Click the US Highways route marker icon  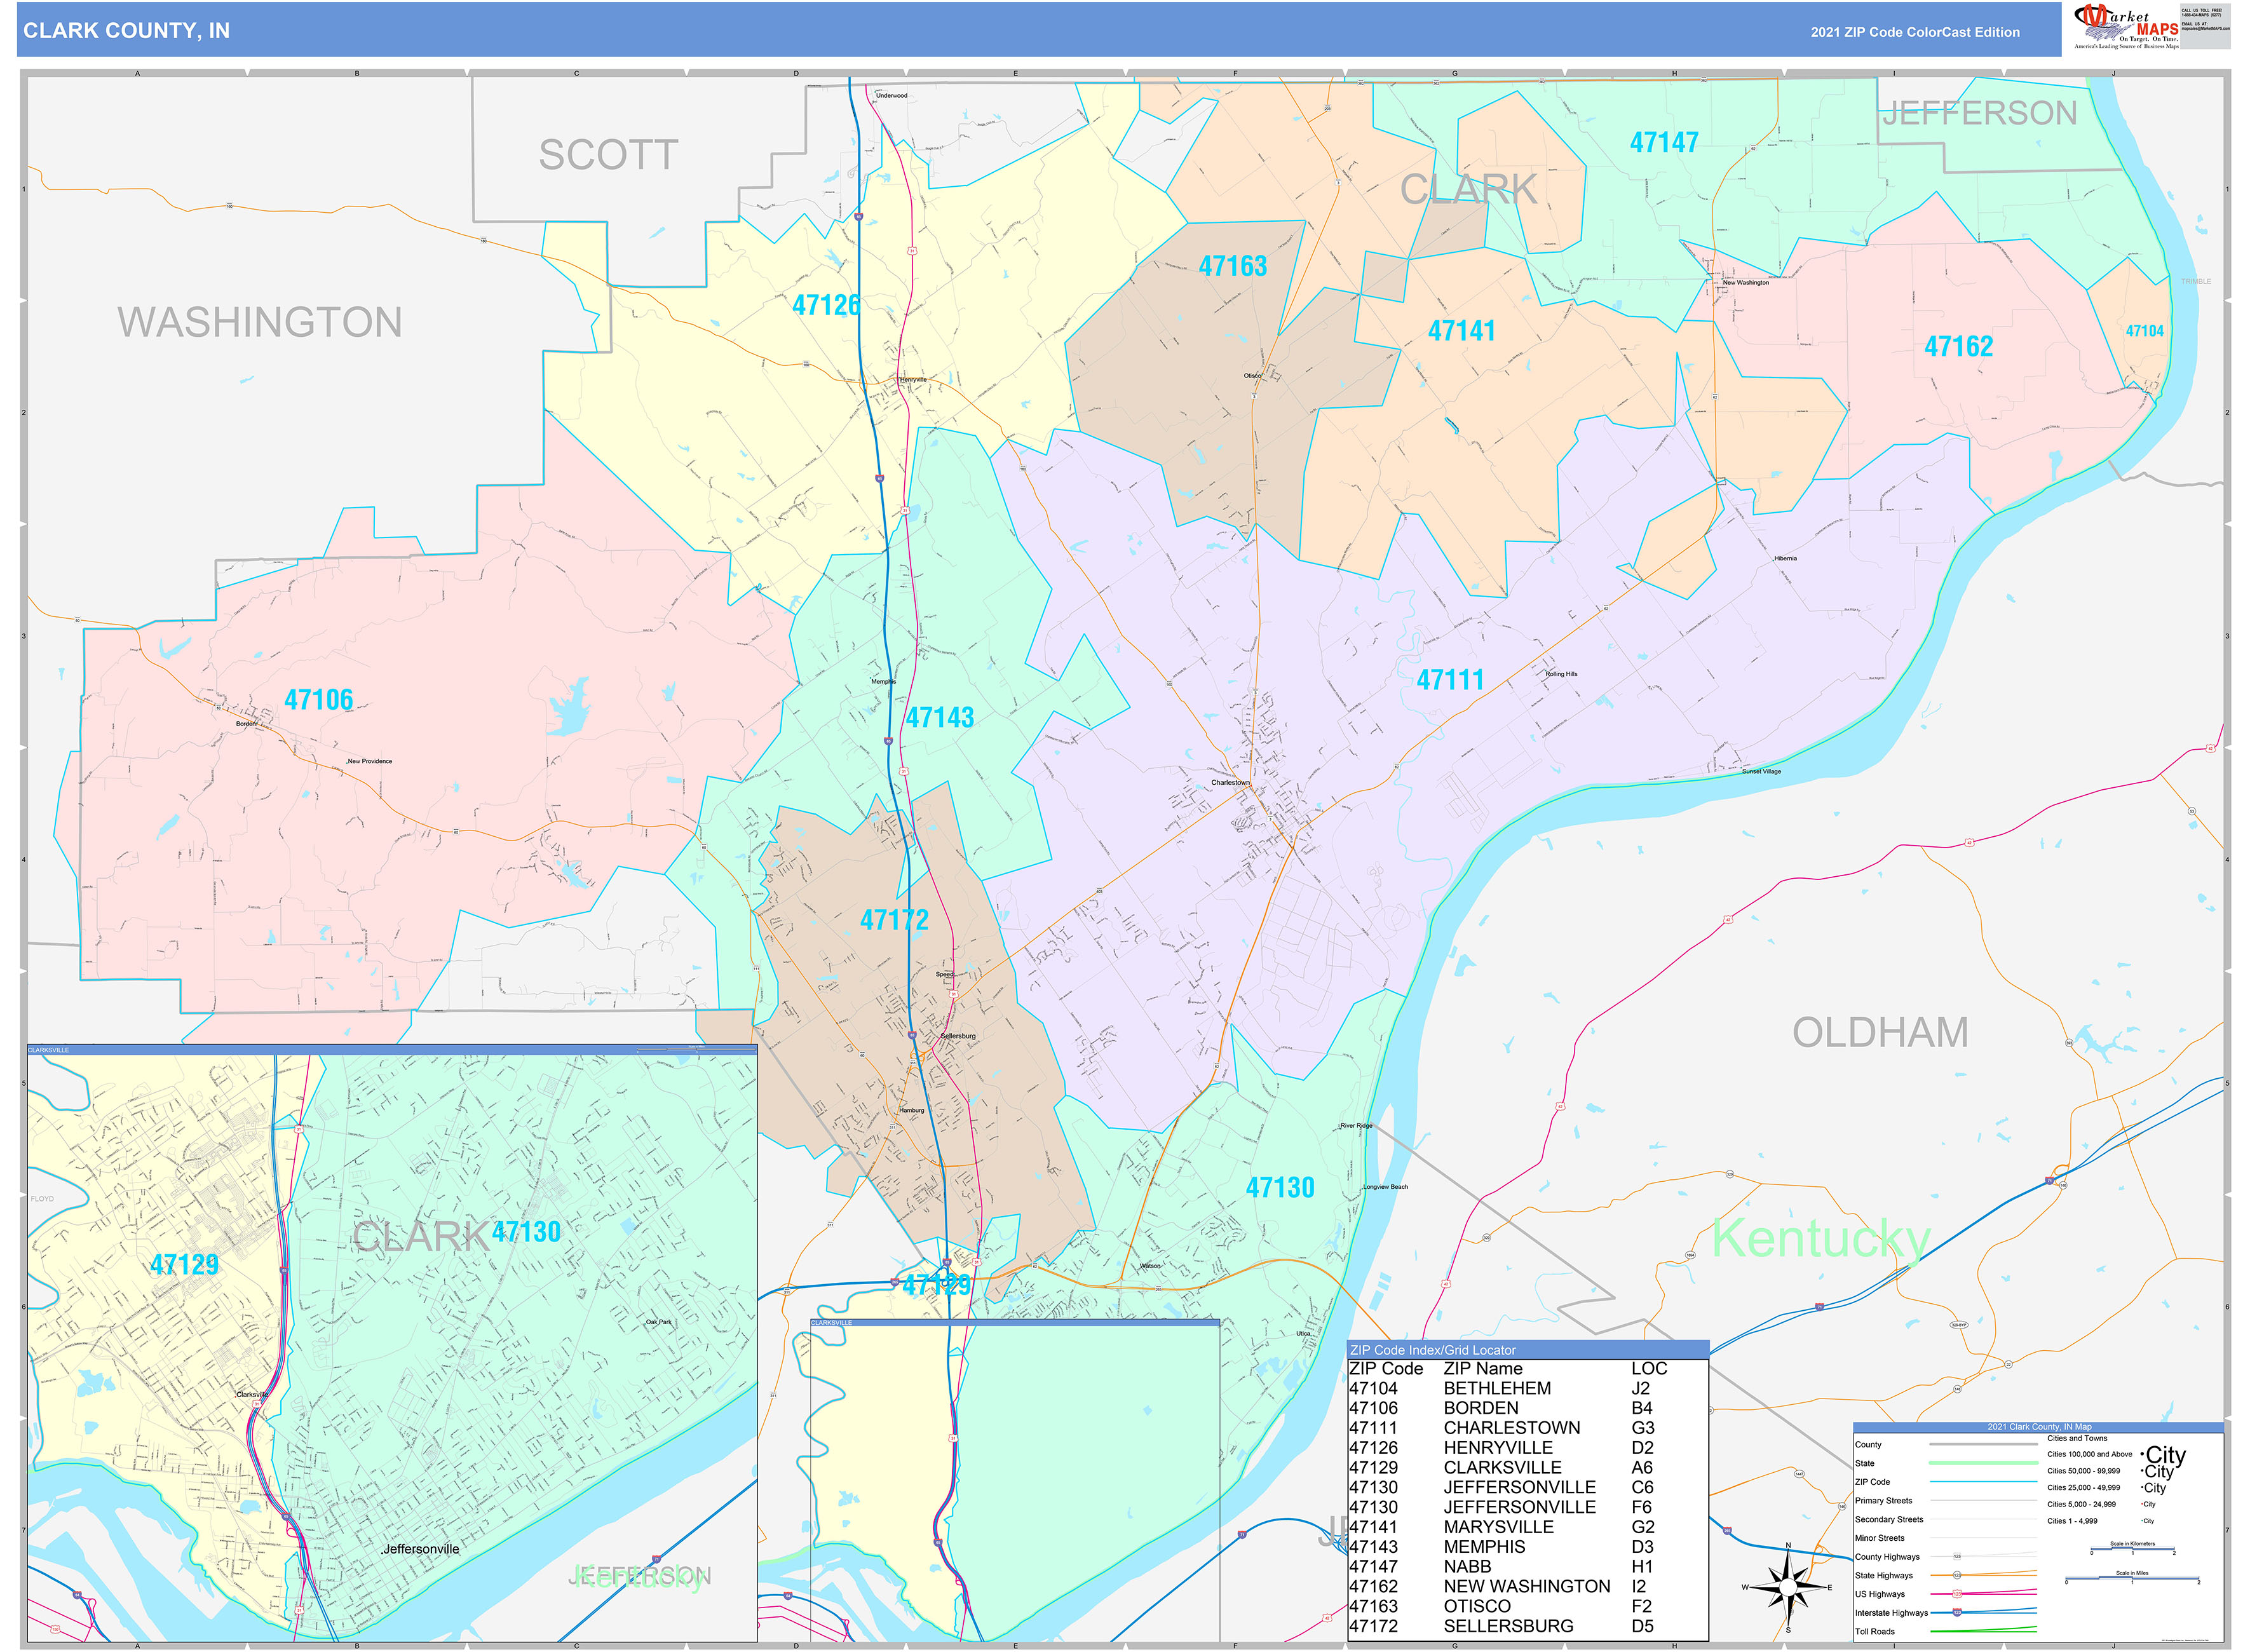(x=1957, y=1594)
